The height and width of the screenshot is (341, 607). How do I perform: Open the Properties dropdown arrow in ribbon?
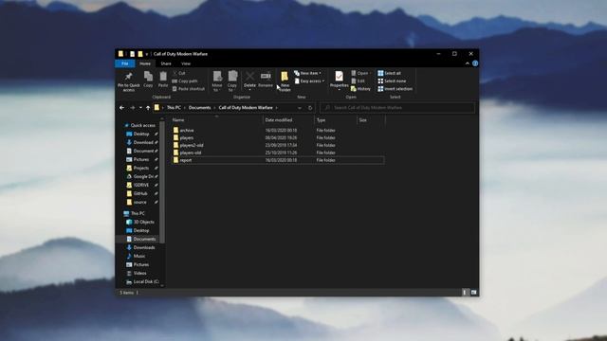tap(340, 90)
